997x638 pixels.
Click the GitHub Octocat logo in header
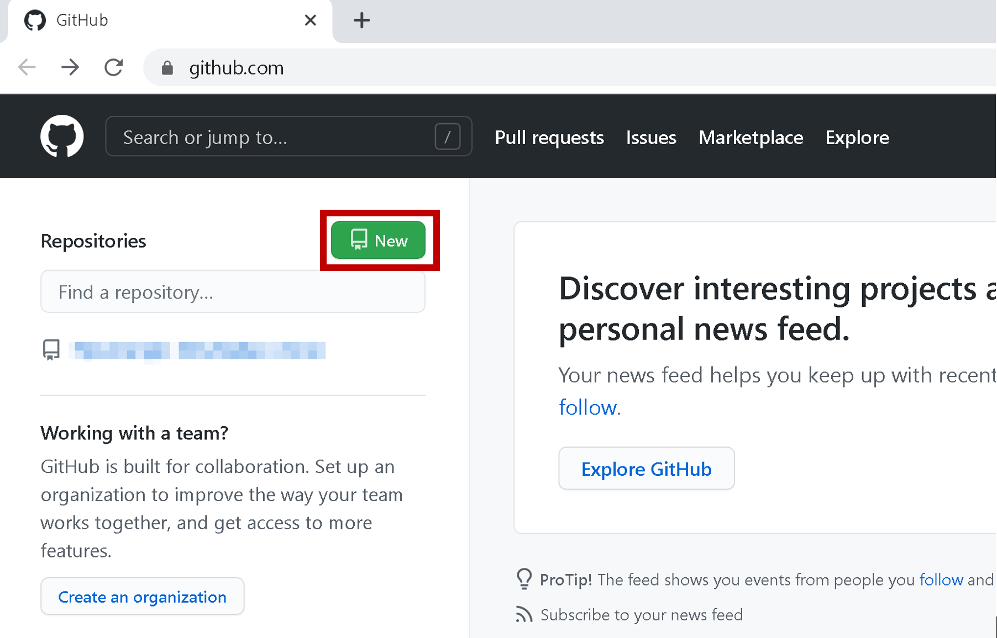(62, 136)
